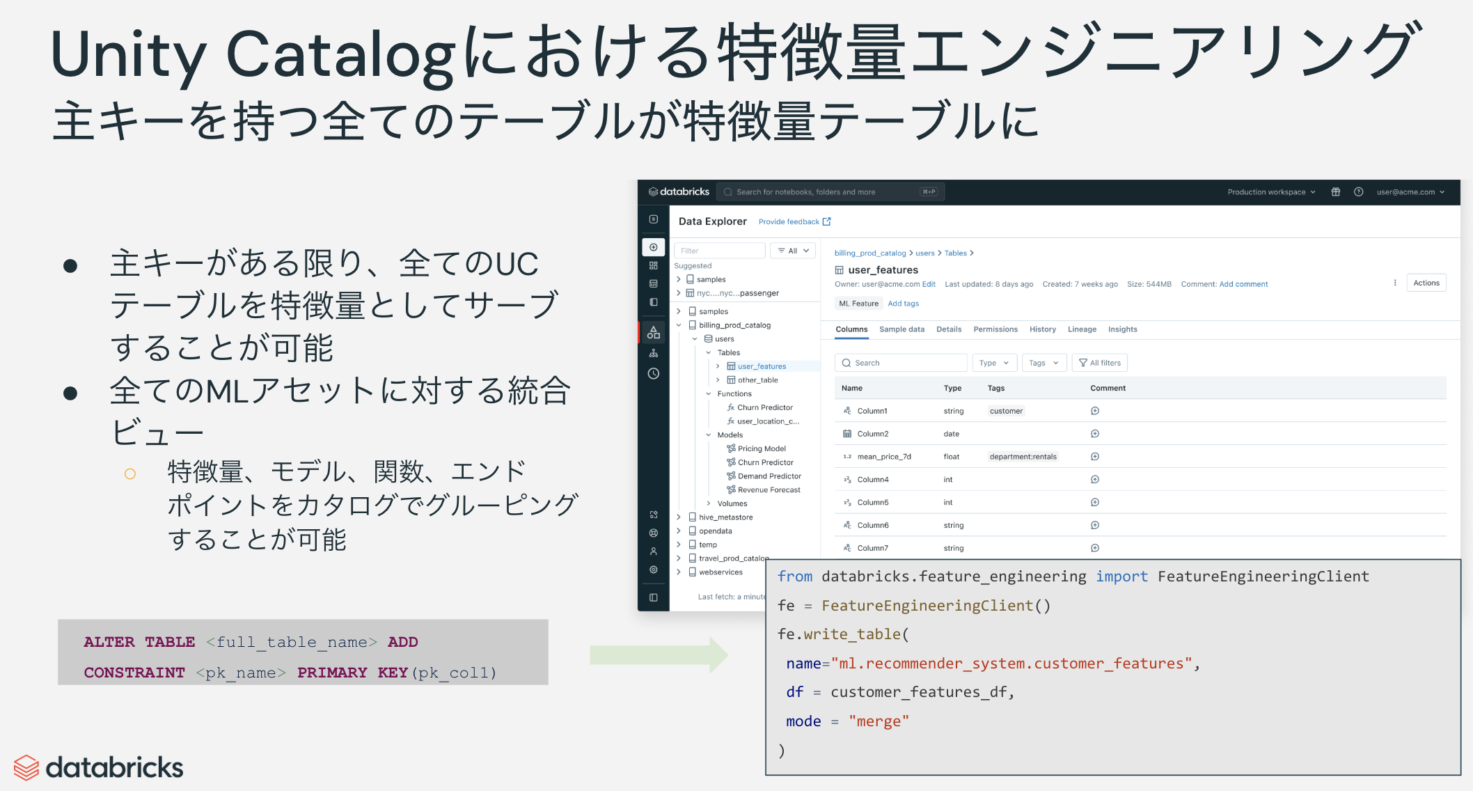
Task: Open the Type dropdown above the columns list
Action: tap(993, 362)
